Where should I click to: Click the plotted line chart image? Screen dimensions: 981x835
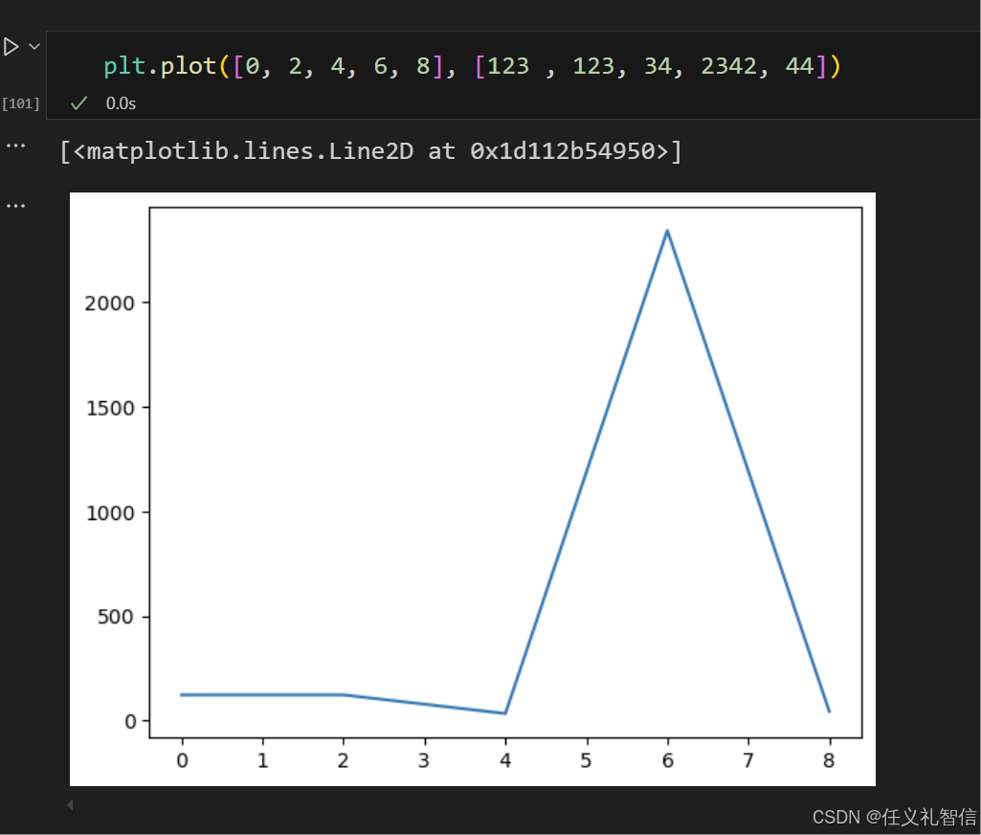pyautogui.click(x=473, y=489)
